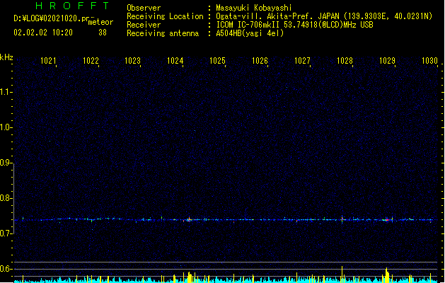Select antenna value A504HB(yagi 4el)
The height and width of the screenshot is (283, 445).
pyautogui.click(x=250, y=33)
